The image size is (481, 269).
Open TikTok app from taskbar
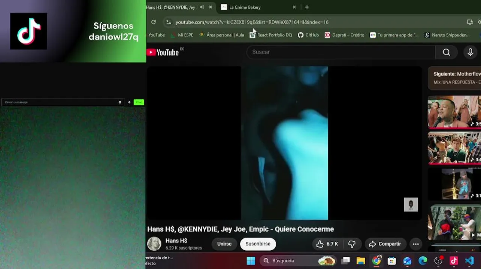(454, 261)
